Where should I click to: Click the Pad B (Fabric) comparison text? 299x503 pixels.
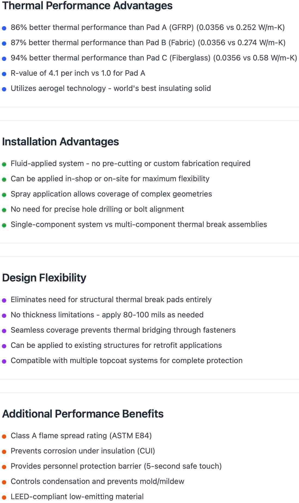[148, 43]
